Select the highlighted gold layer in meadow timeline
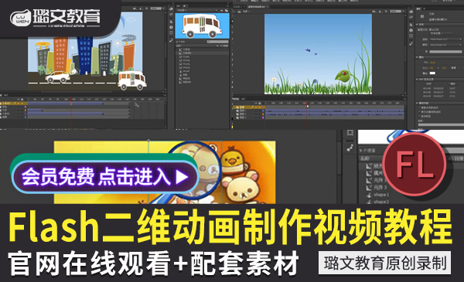464x282 pixels. [248, 107]
